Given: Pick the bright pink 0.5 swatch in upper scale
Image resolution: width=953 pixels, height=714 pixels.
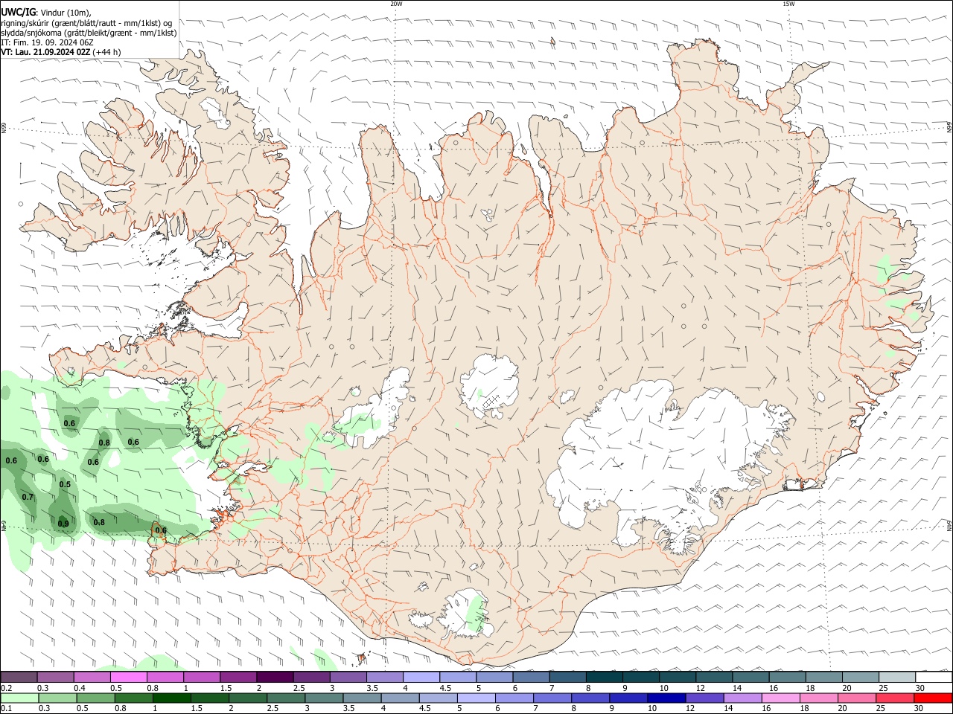Looking at the screenshot, I should (x=128, y=677).
